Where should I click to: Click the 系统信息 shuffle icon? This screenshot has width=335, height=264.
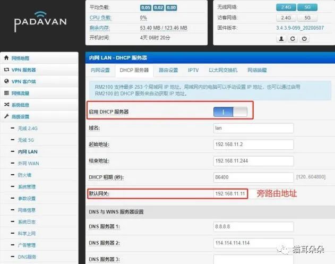[x=6, y=105]
